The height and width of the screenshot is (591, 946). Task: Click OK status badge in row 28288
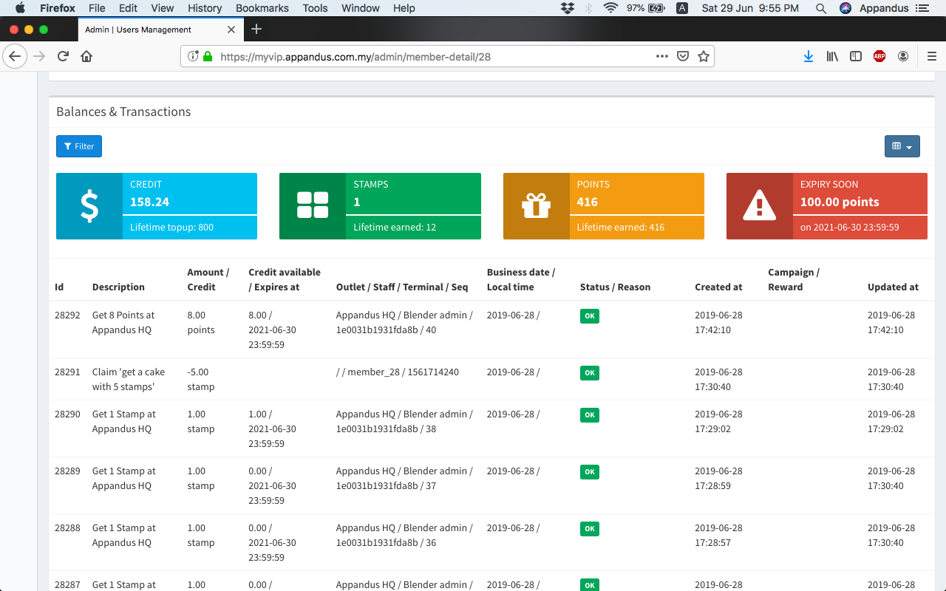(x=590, y=529)
